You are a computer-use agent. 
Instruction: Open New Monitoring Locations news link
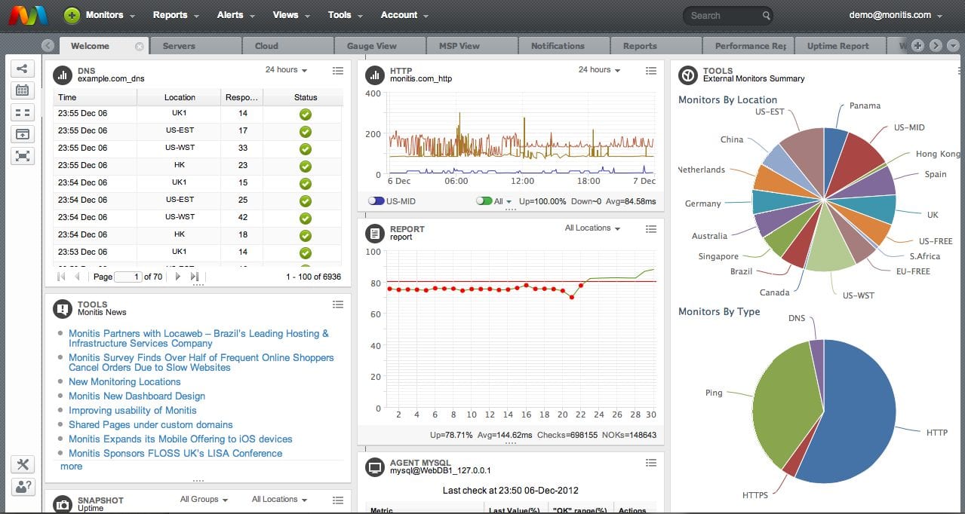(124, 382)
